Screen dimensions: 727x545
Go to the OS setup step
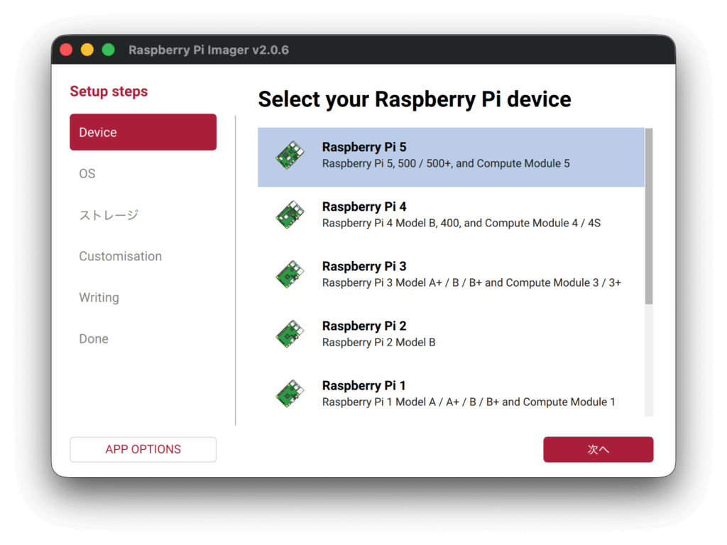pyautogui.click(x=87, y=174)
